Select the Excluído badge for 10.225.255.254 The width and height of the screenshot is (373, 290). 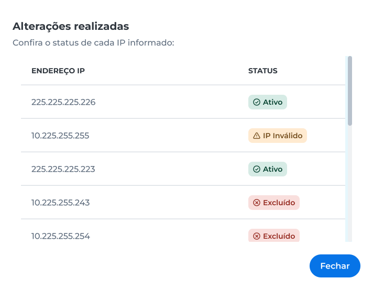[274, 236]
